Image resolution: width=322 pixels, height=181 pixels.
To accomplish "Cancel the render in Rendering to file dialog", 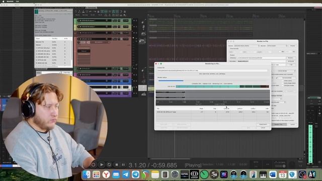I will (x=263, y=128).
